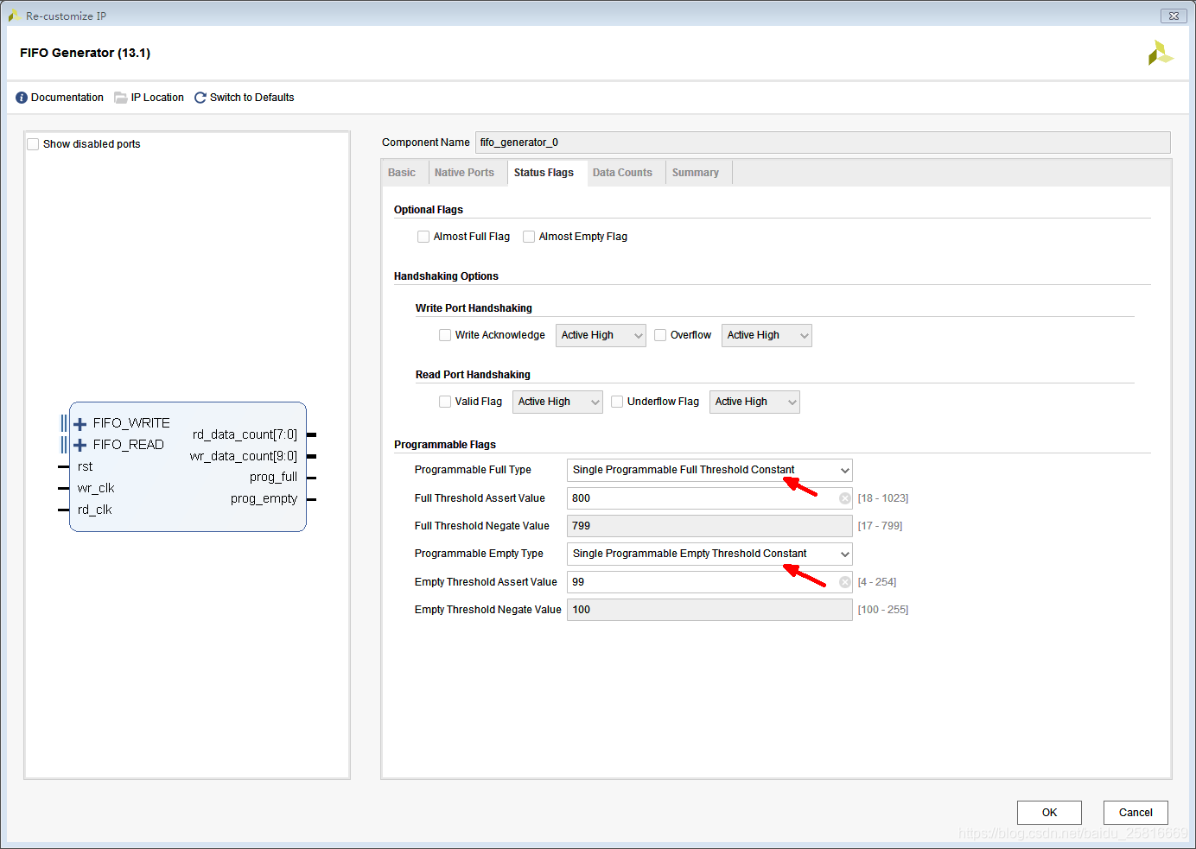Click the Component Name input field

(823, 143)
